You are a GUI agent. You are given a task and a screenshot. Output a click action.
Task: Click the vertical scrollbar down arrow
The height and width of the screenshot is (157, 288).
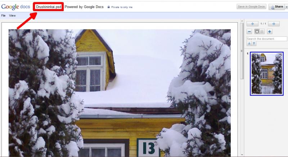(x=242, y=155)
